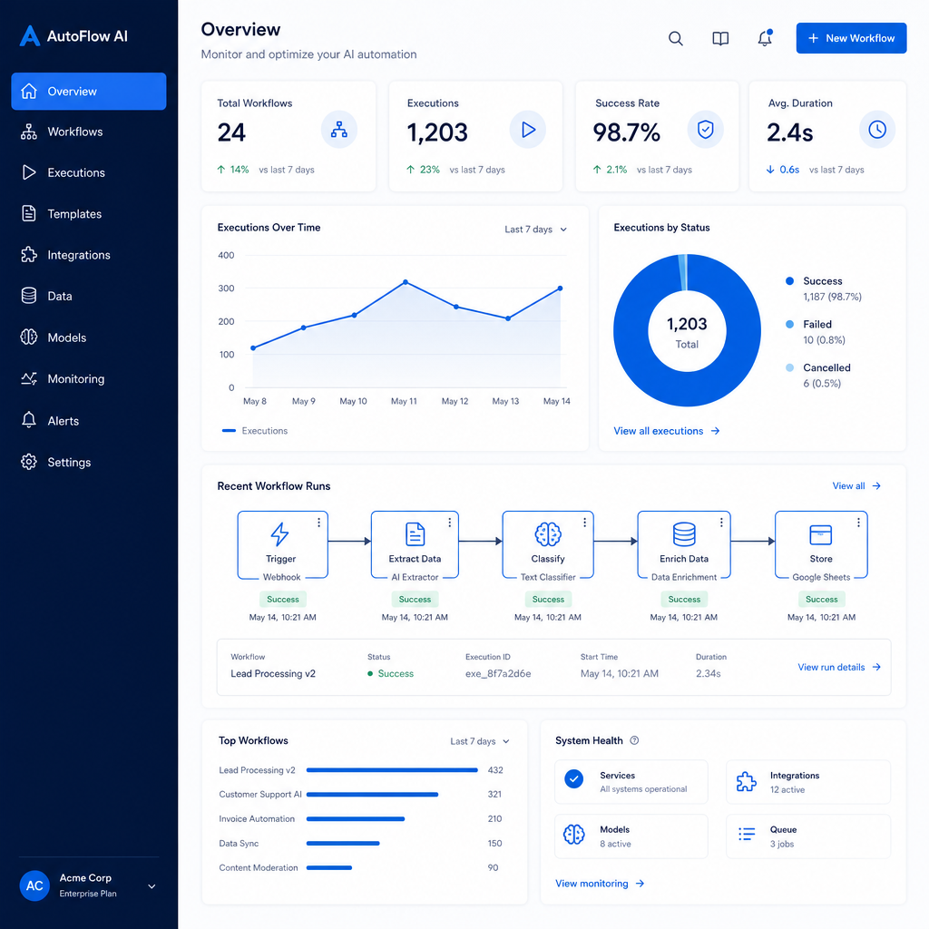The height and width of the screenshot is (929, 929).
Task: Follow the View monitoring link
Action: tap(600, 884)
